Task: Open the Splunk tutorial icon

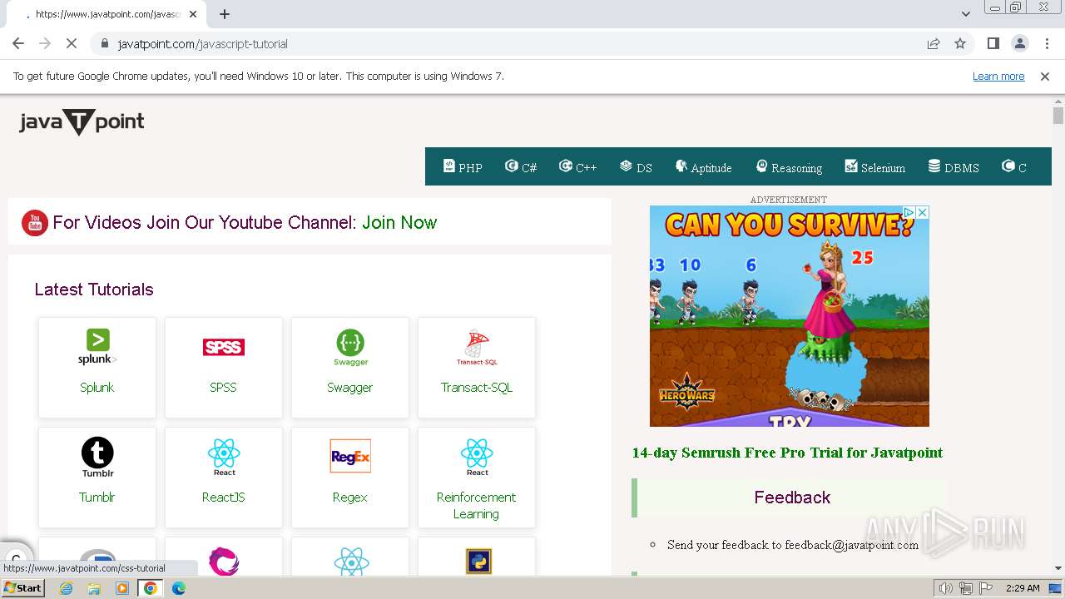Action: coord(97,348)
